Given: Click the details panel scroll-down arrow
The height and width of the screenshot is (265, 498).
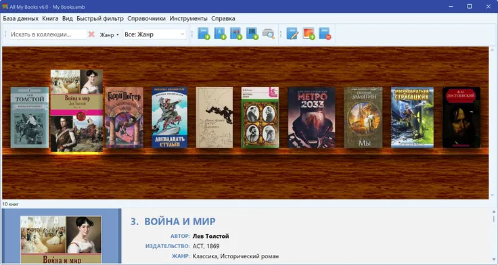Looking at the screenshot, I should (493, 260).
